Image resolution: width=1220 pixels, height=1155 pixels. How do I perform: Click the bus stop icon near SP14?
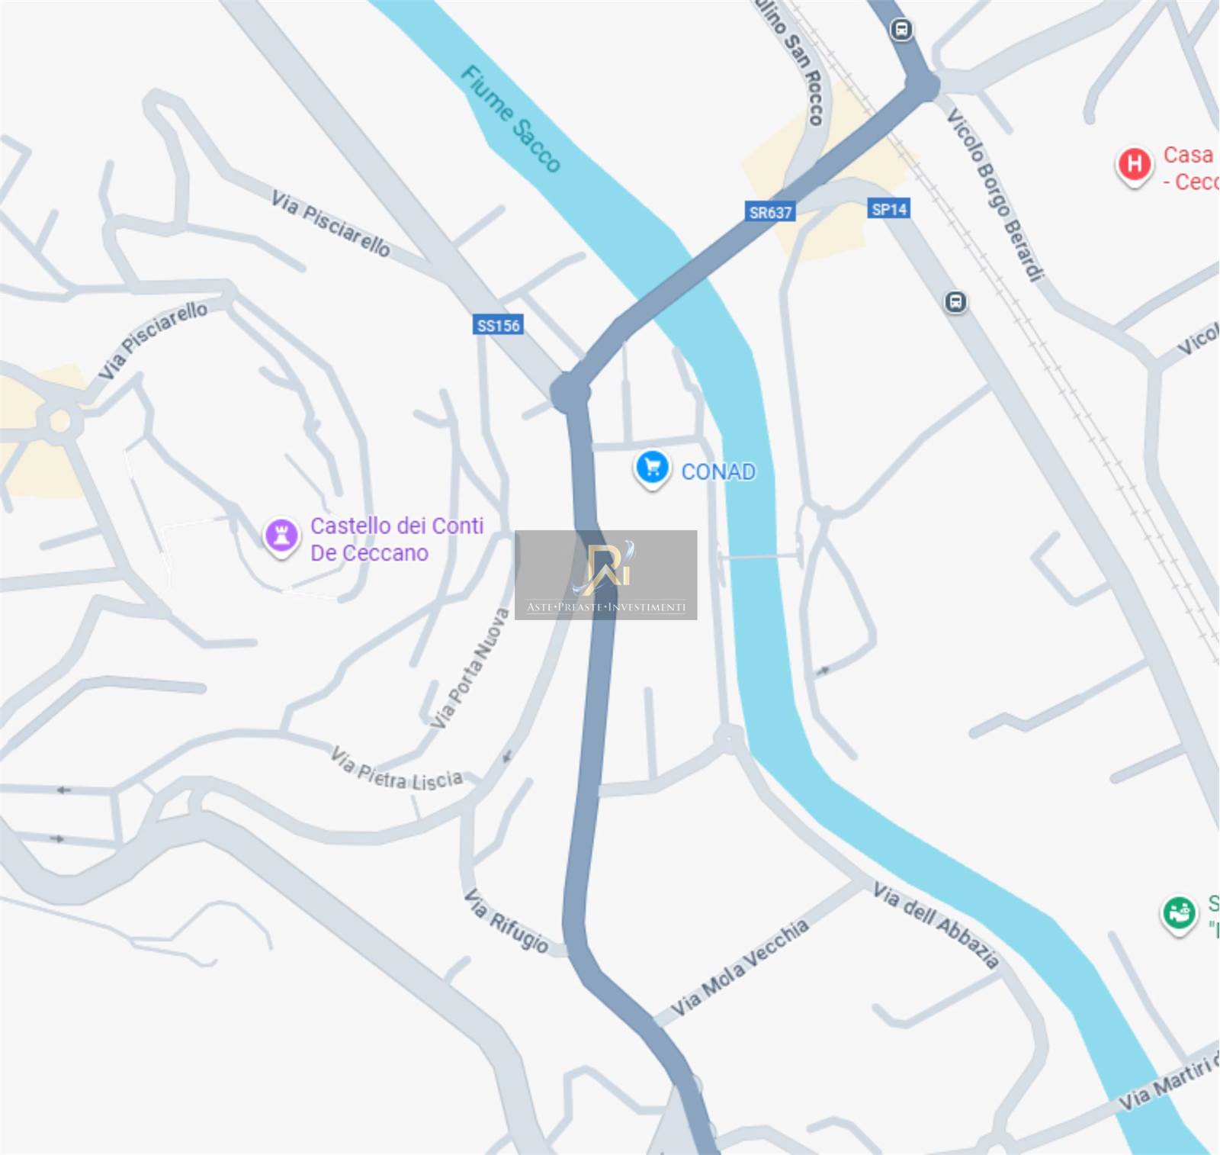click(955, 302)
